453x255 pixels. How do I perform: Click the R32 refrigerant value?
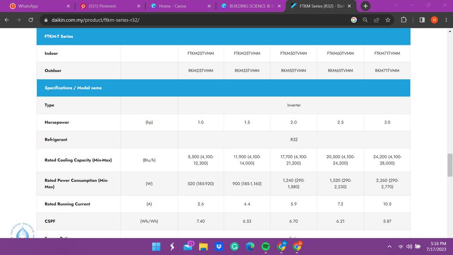point(294,140)
